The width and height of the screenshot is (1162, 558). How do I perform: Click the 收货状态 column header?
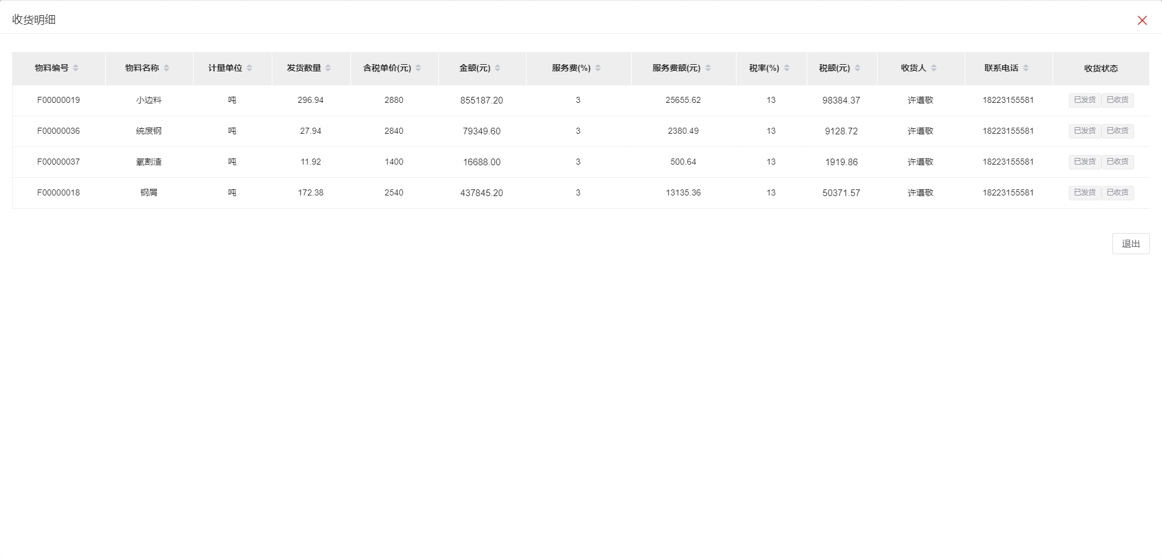[x=1101, y=68]
